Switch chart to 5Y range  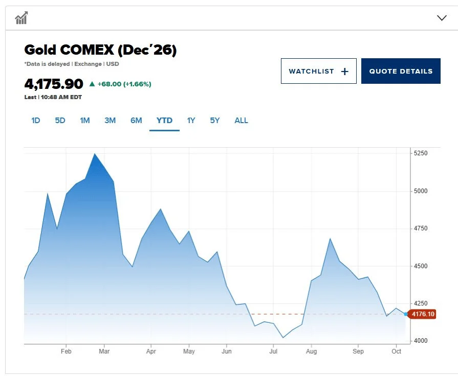[215, 121]
